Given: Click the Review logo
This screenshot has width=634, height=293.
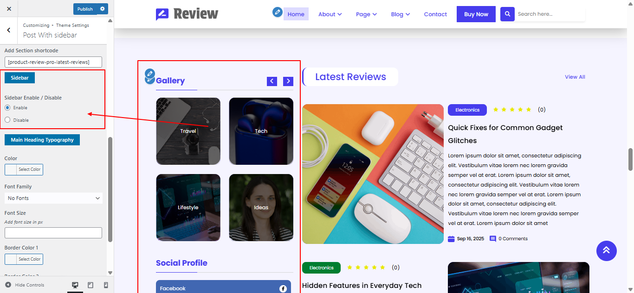Looking at the screenshot, I should [187, 14].
